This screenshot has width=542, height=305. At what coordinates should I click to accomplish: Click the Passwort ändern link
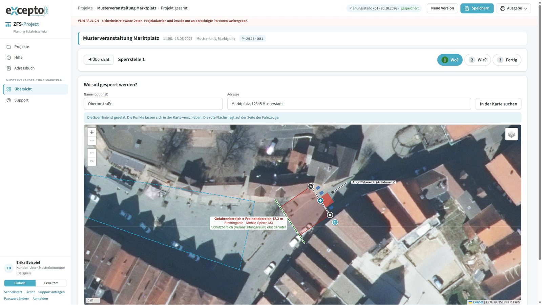tap(17, 299)
